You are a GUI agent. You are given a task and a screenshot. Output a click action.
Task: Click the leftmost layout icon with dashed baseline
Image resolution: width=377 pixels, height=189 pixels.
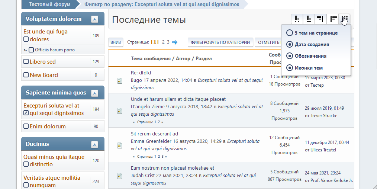[x=297, y=19]
